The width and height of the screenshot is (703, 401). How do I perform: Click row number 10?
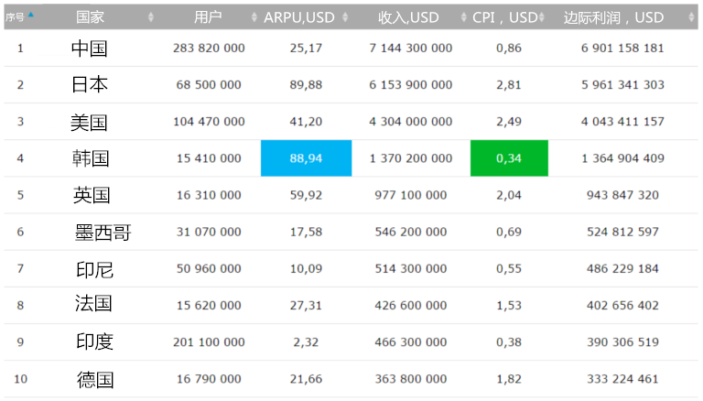[21, 379]
